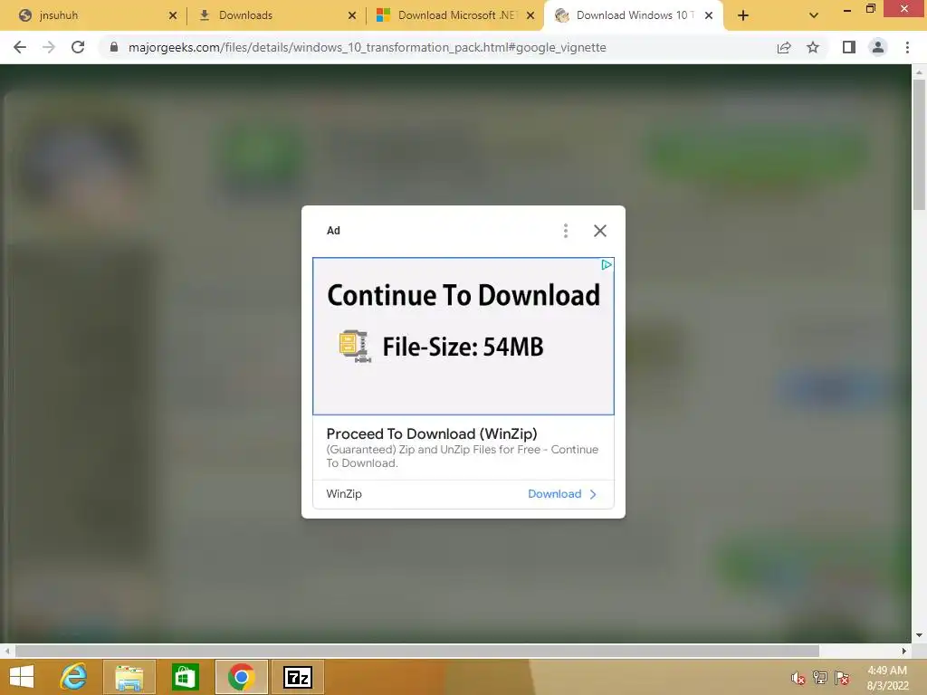Open Action Center flag icon
The image size is (927, 695).
pyautogui.click(x=842, y=678)
